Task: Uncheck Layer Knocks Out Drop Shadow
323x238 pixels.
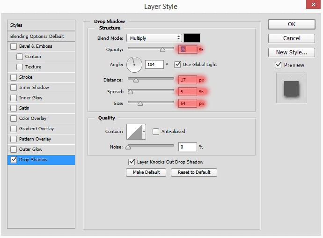Action: tap(132, 162)
